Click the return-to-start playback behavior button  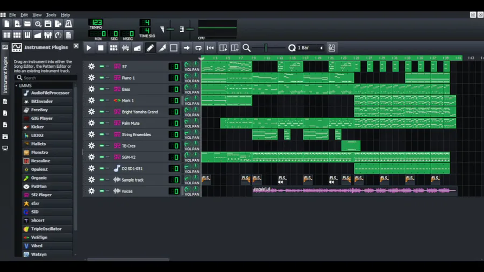coord(210,48)
